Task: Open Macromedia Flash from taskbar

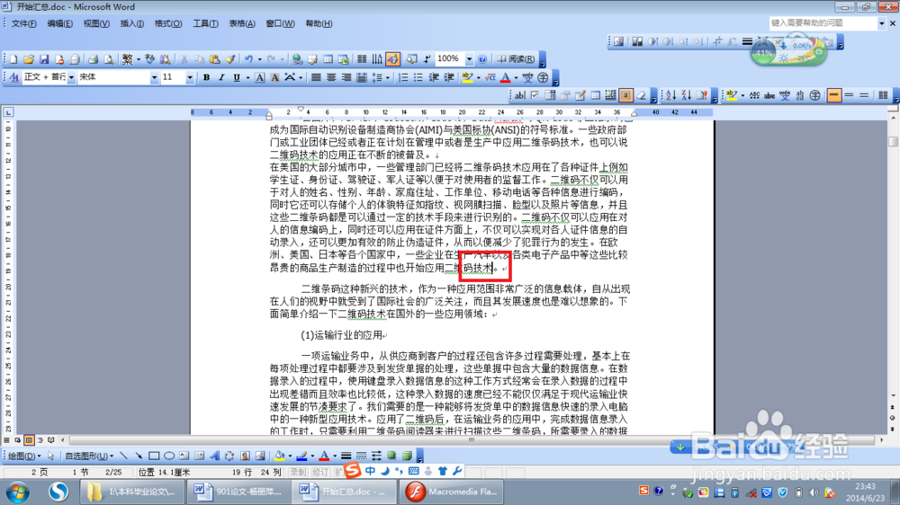Action: (x=453, y=492)
